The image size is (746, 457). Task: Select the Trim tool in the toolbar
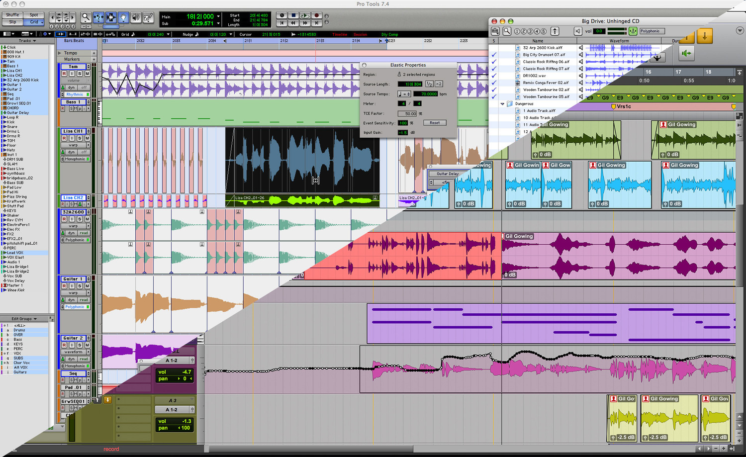pos(98,16)
